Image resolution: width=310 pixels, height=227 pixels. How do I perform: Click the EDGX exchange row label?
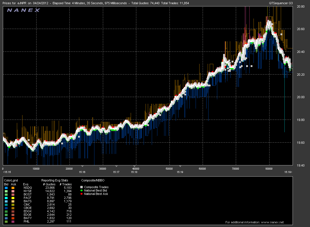[28, 212]
